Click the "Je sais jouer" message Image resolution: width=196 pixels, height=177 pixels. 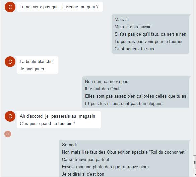pyautogui.click(x=32, y=69)
